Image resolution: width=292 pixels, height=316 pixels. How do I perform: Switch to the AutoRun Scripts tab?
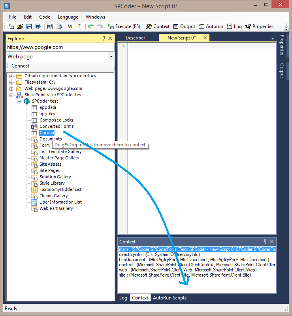(x=170, y=298)
